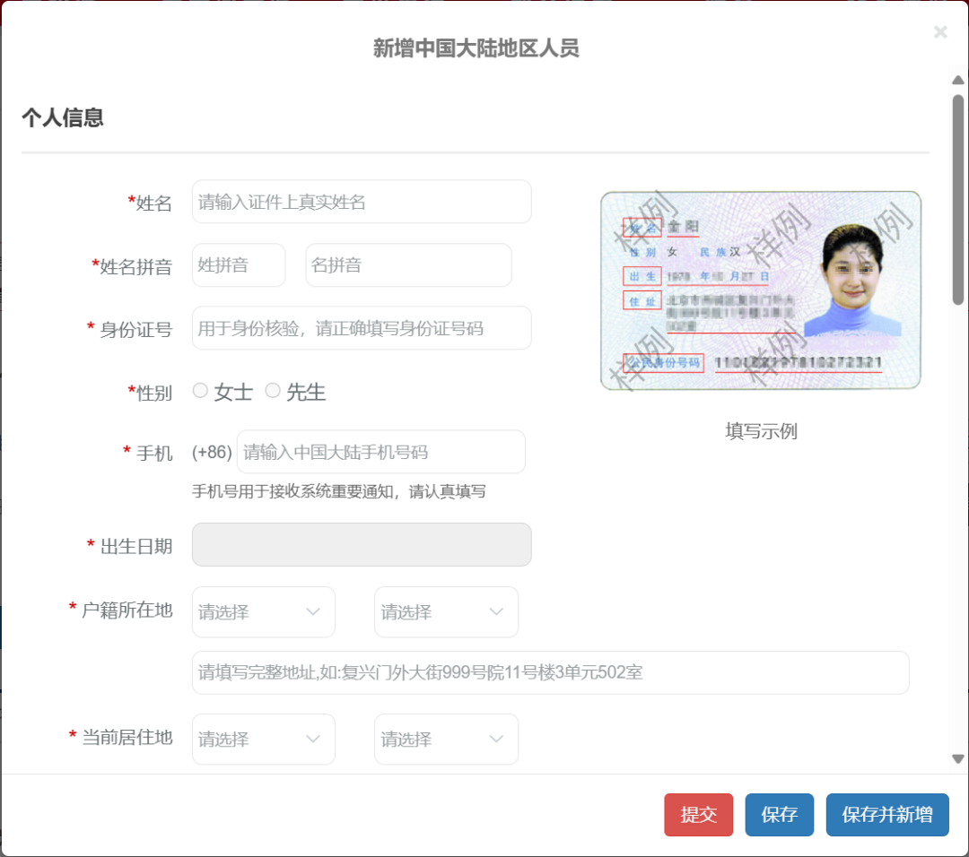This screenshot has width=969, height=857.
Task: Click the 身份证号 ID number field
Action: click(361, 328)
